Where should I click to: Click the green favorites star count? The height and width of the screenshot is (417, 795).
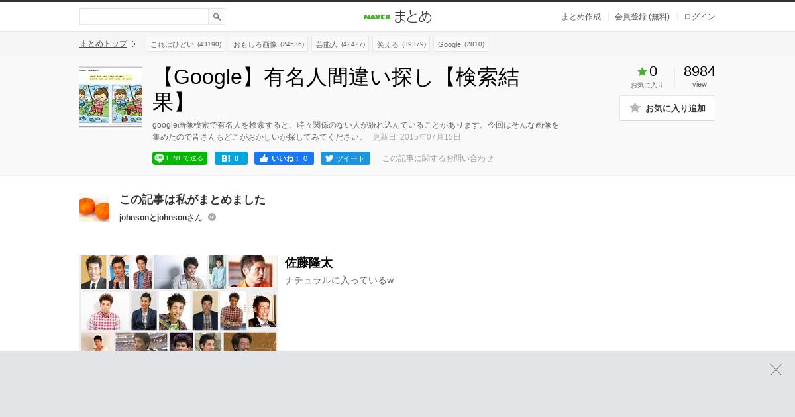(x=647, y=71)
